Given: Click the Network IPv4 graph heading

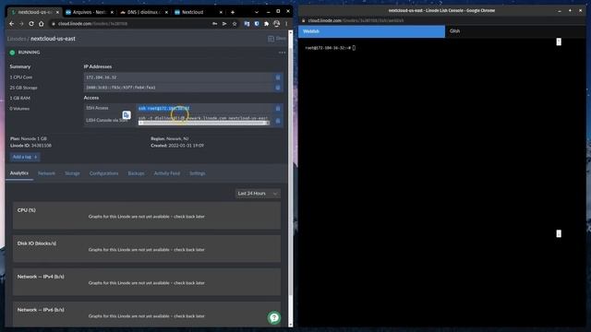Looking at the screenshot, I should coord(41,277).
